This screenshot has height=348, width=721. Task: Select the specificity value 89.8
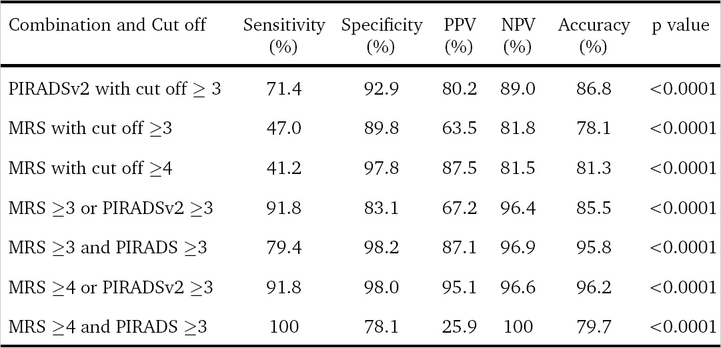pos(382,129)
